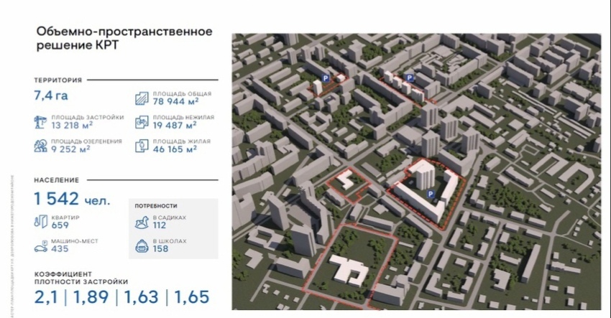
Task: Click the construction crane icon beside Площадь застройки
Action: pyautogui.click(x=40, y=121)
